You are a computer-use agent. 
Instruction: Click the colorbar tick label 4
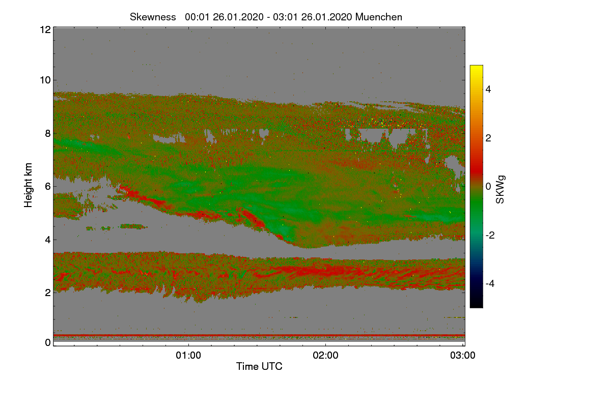489,90
